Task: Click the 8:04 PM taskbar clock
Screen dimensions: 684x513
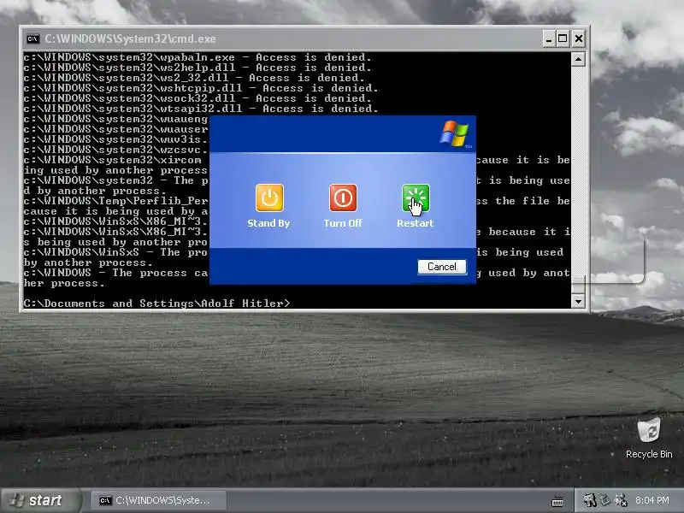Action: pos(652,500)
